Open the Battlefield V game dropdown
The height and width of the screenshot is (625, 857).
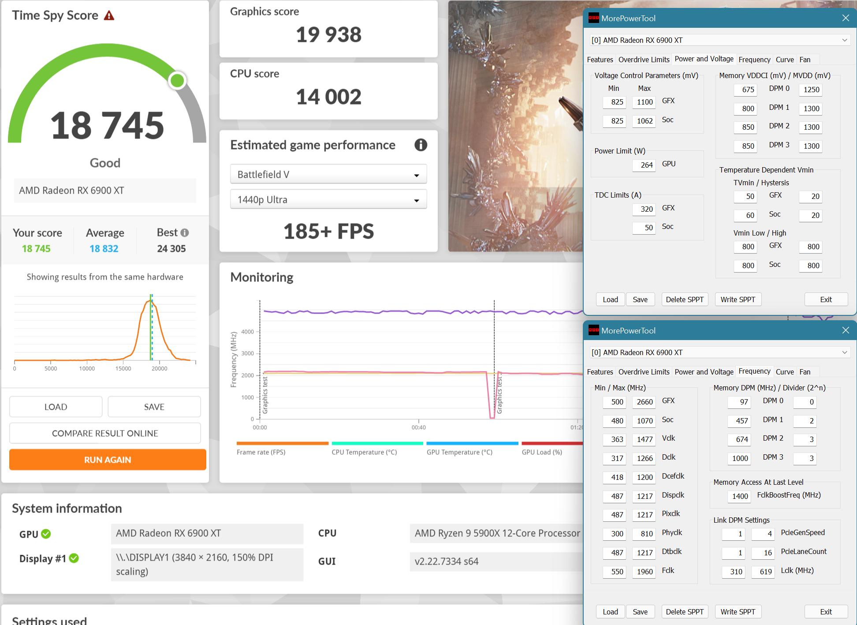pos(328,174)
